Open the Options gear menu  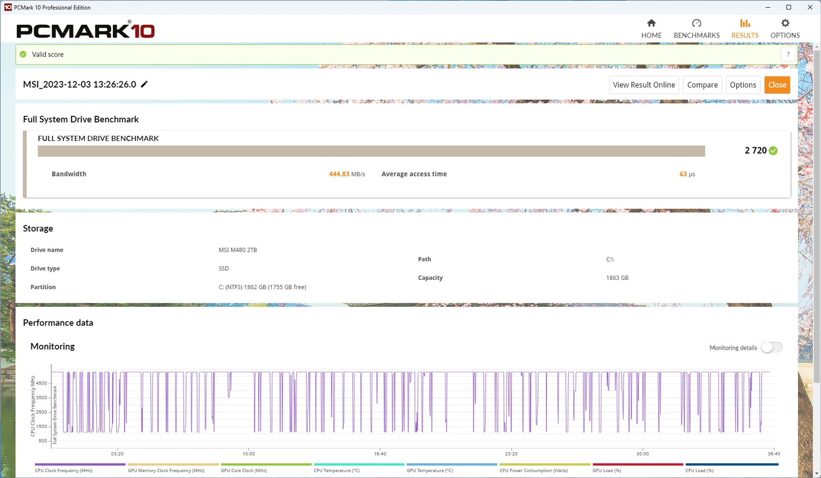click(785, 29)
